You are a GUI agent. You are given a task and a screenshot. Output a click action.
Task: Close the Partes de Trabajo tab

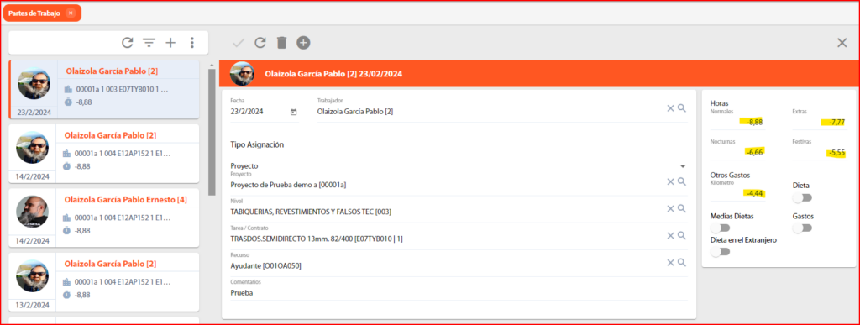coord(71,13)
